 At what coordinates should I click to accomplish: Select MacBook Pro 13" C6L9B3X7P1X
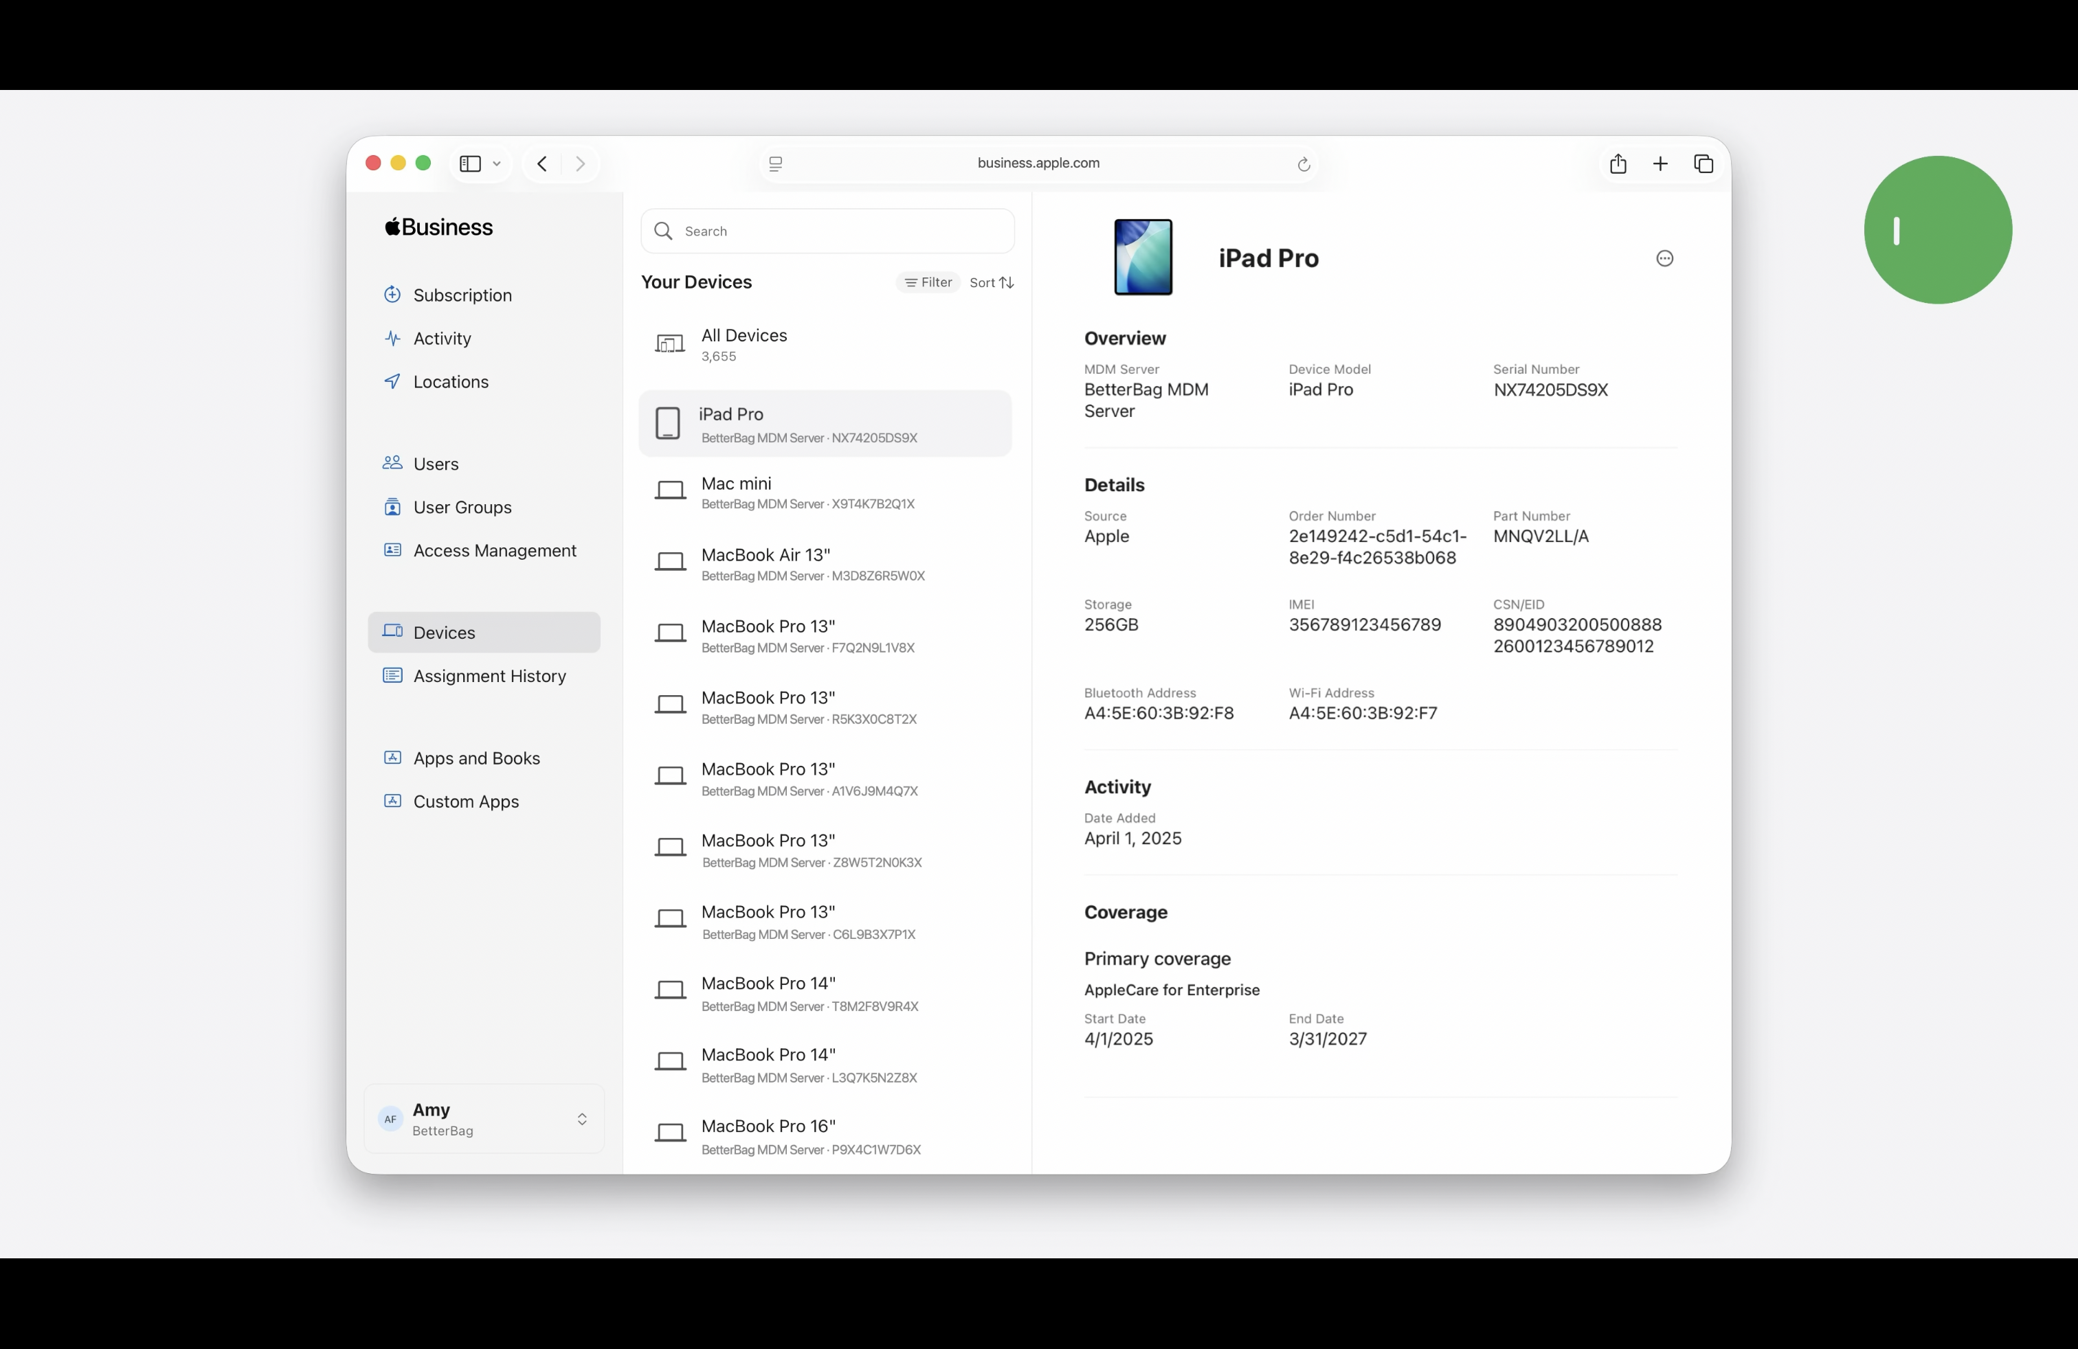[825, 922]
